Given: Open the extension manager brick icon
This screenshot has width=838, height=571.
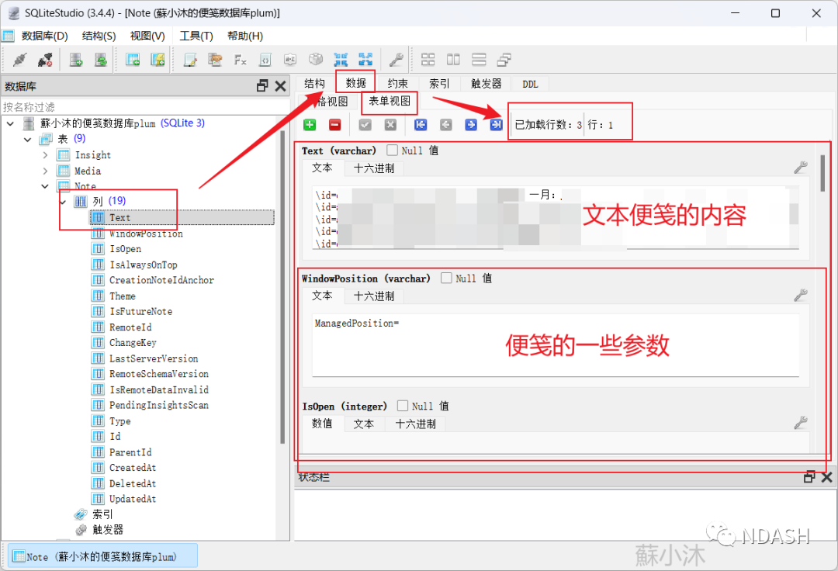Looking at the screenshot, I should [x=315, y=59].
